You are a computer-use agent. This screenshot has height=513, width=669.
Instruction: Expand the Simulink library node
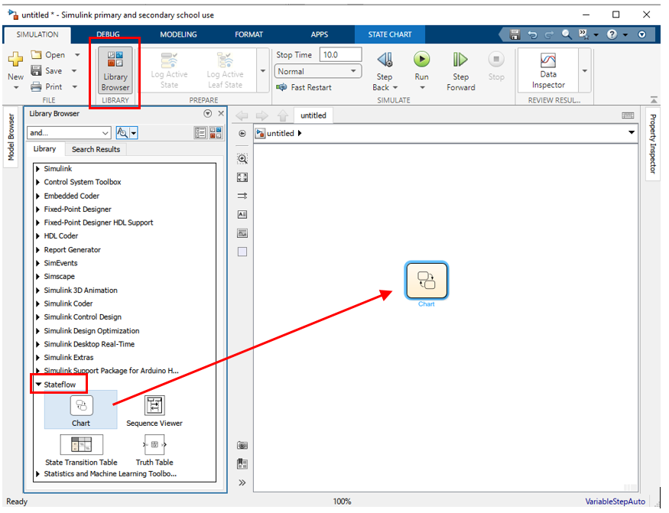point(38,169)
